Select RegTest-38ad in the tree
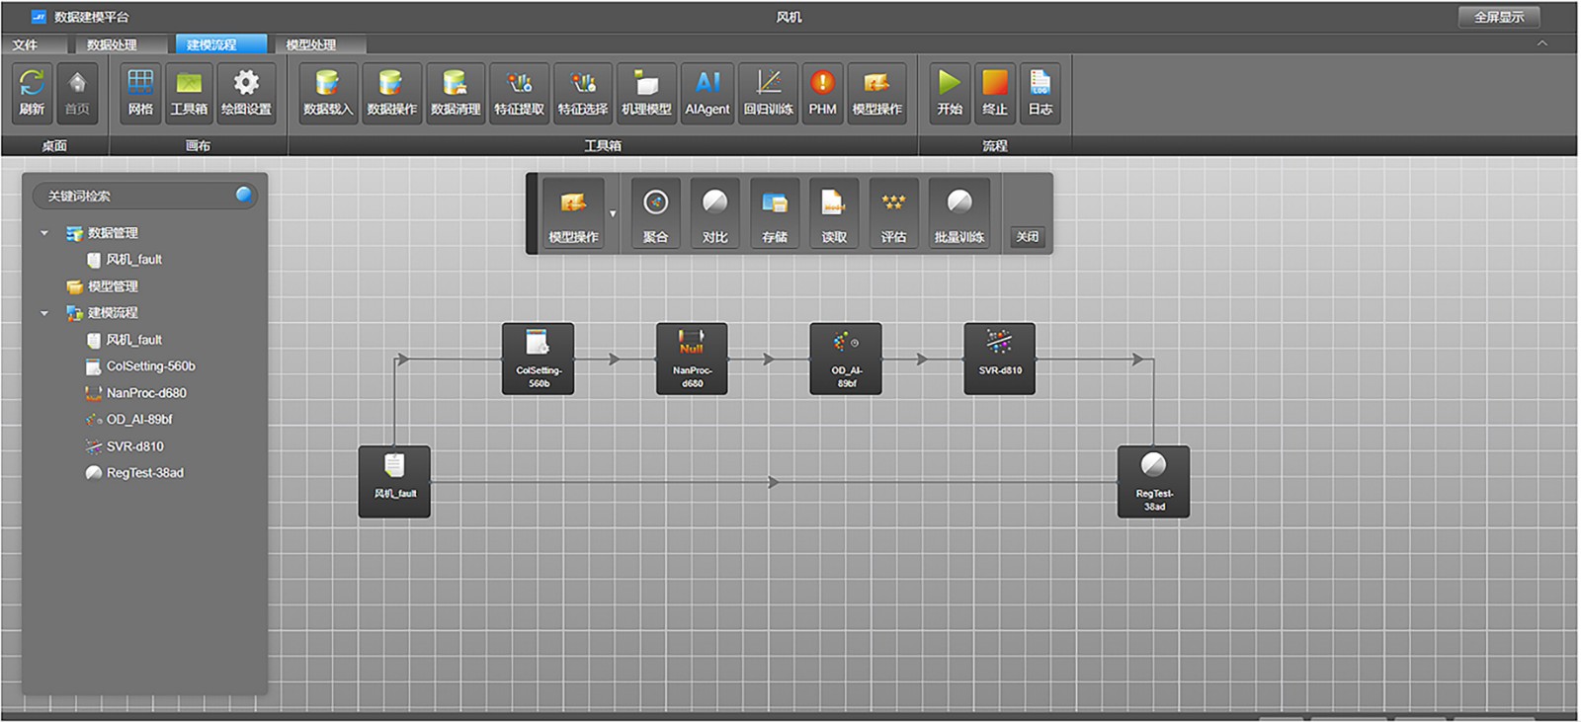The image size is (1581, 722). [x=135, y=473]
